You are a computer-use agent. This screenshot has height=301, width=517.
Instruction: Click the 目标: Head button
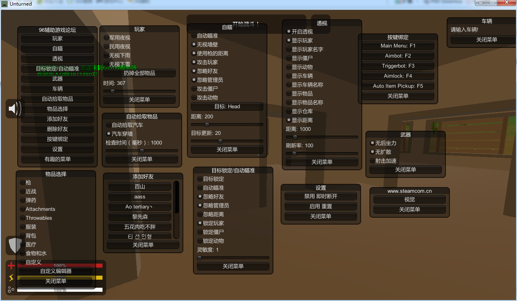[227, 107]
